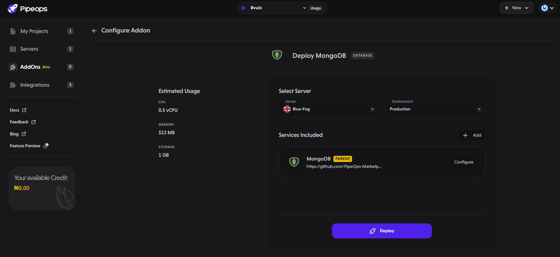Screen dimensions: 560x257
Task: Click the 0.5 vCPU value
Action: (168, 110)
